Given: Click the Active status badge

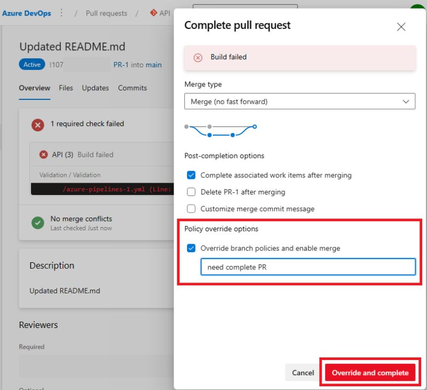Looking at the screenshot, I should coord(32,64).
